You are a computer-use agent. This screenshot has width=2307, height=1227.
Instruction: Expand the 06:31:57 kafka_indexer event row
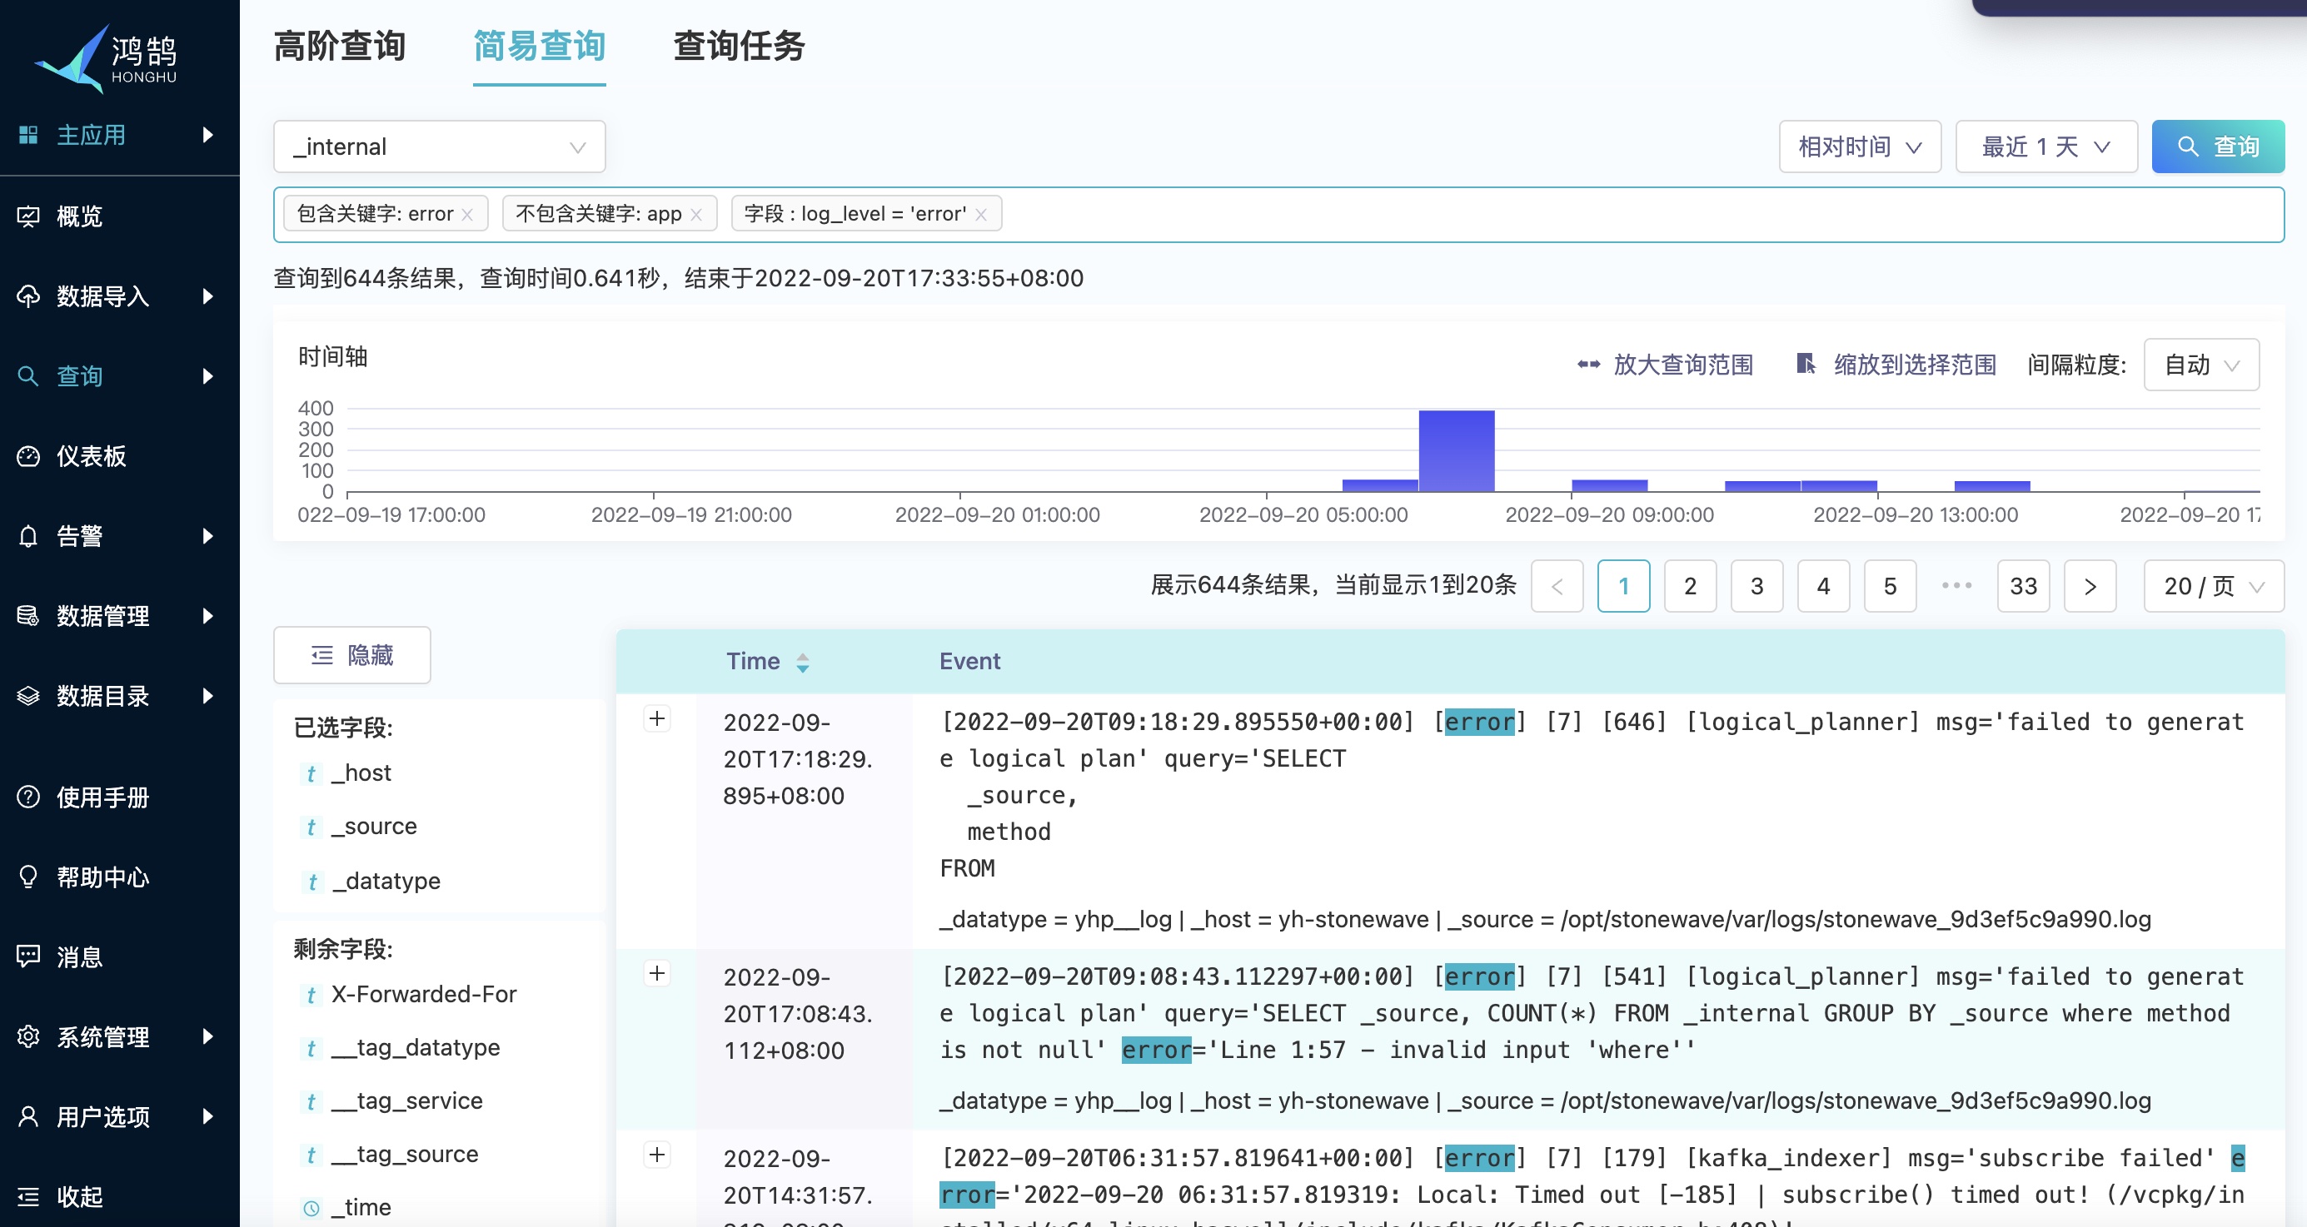pyautogui.click(x=657, y=1155)
